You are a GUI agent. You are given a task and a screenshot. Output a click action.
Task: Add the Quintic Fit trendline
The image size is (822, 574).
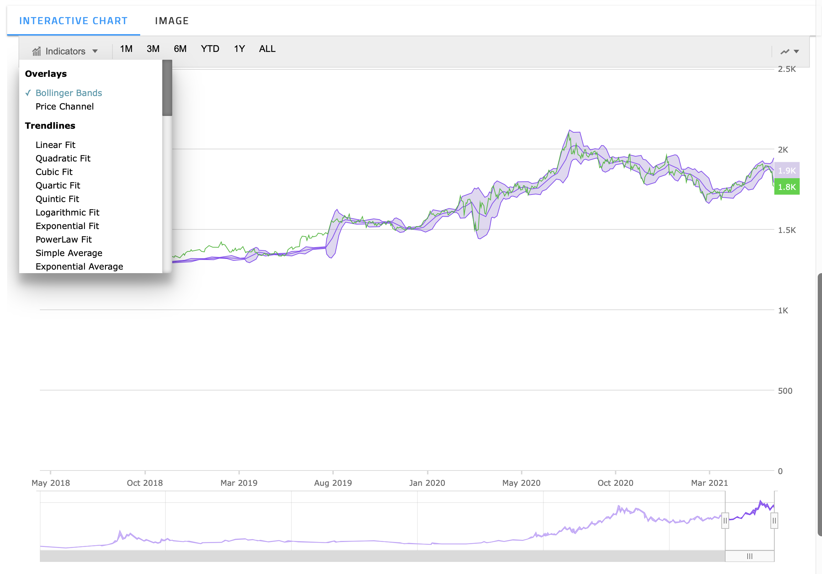click(57, 199)
